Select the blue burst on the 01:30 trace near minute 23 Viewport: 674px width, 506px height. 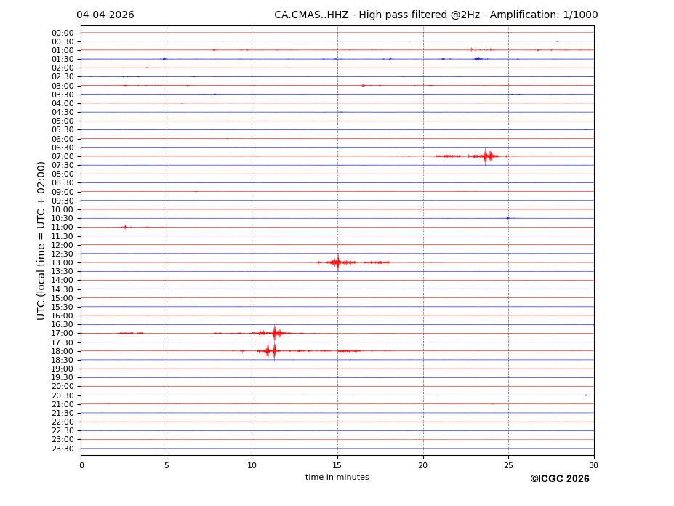tap(477, 59)
